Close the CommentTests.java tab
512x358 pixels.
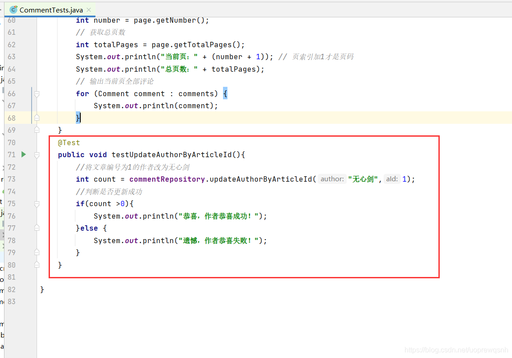[x=89, y=10]
